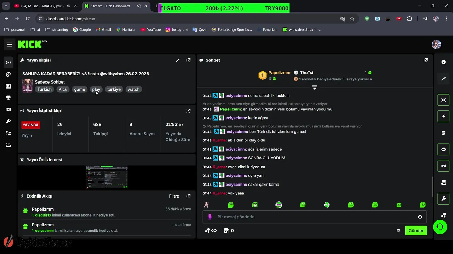
Task: Open the emoji picker in the message box
Action: tap(420, 217)
